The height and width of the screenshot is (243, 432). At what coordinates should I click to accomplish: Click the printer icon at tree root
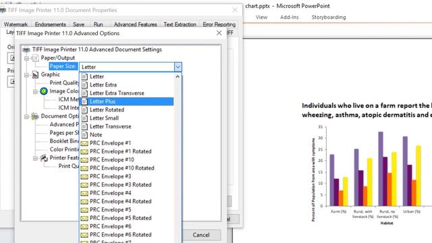click(x=26, y=50)
